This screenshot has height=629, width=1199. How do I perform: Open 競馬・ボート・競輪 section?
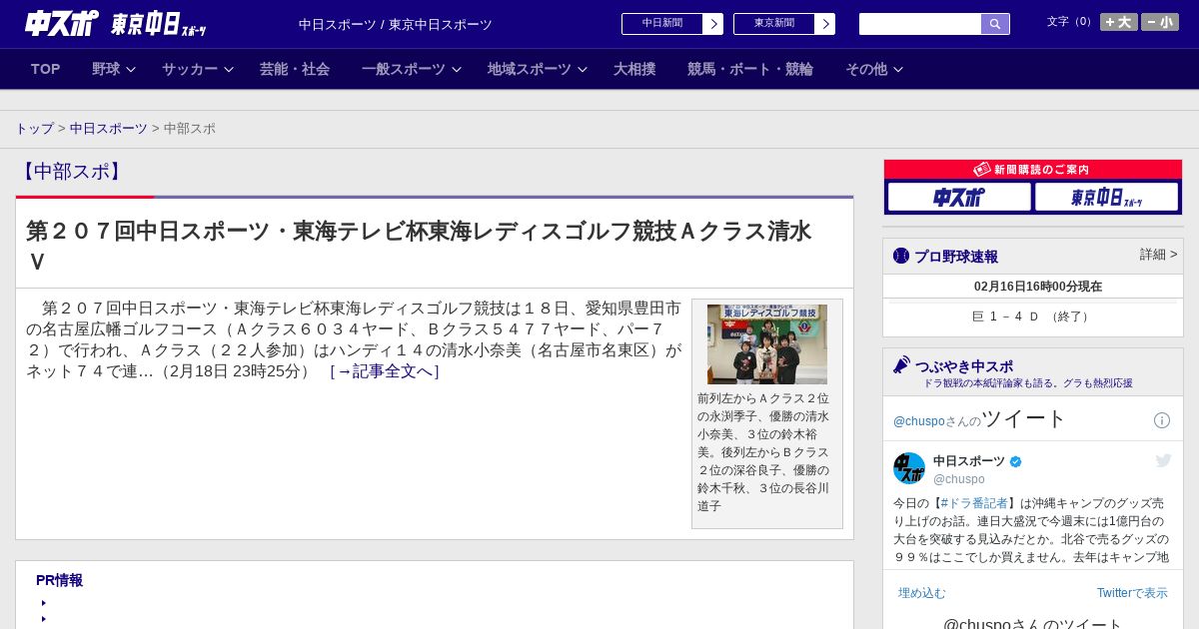pos(750,69)
